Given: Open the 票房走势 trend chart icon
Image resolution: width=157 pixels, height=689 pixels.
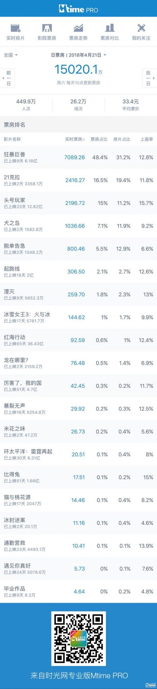Looking at the screenshot, I should click(x=78, y=28).
